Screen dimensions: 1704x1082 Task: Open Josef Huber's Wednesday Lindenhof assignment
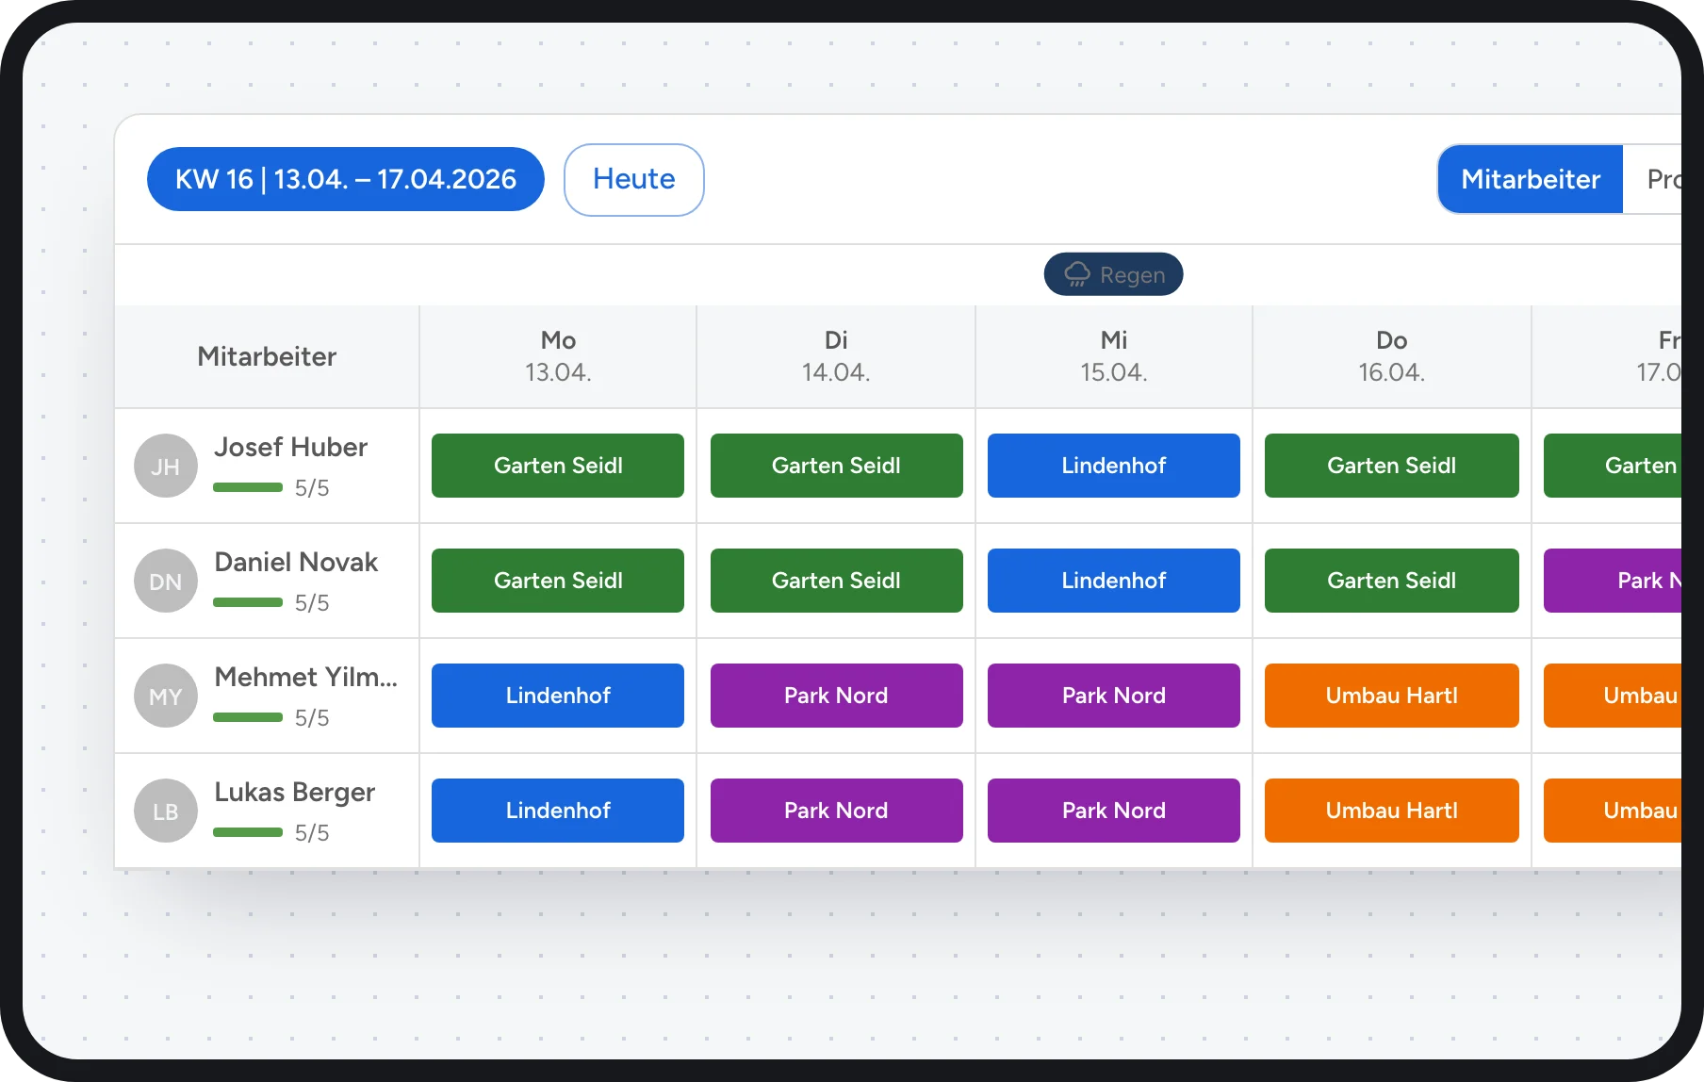1114,466
